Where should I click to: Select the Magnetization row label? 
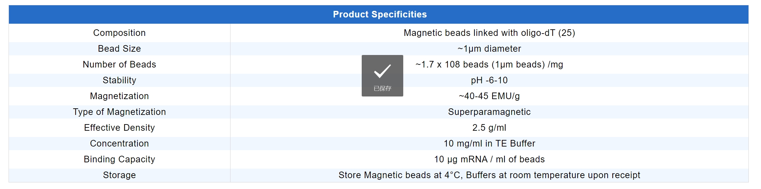pyautogui.click(x=119, y=96)
